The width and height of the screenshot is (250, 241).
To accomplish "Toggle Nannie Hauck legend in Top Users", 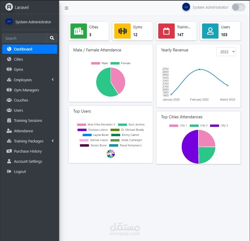I will [x=94, y=140].
